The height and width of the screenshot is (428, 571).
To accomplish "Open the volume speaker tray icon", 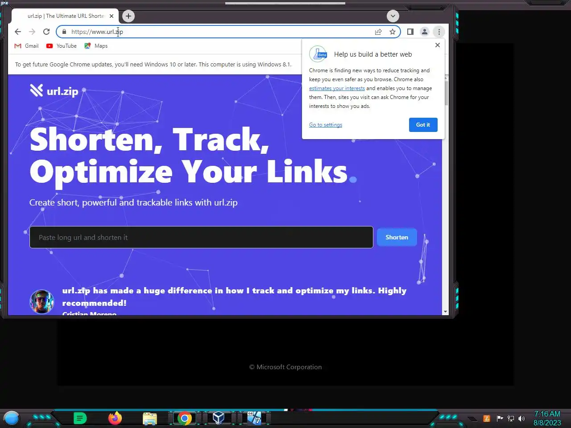I will 521,418.
